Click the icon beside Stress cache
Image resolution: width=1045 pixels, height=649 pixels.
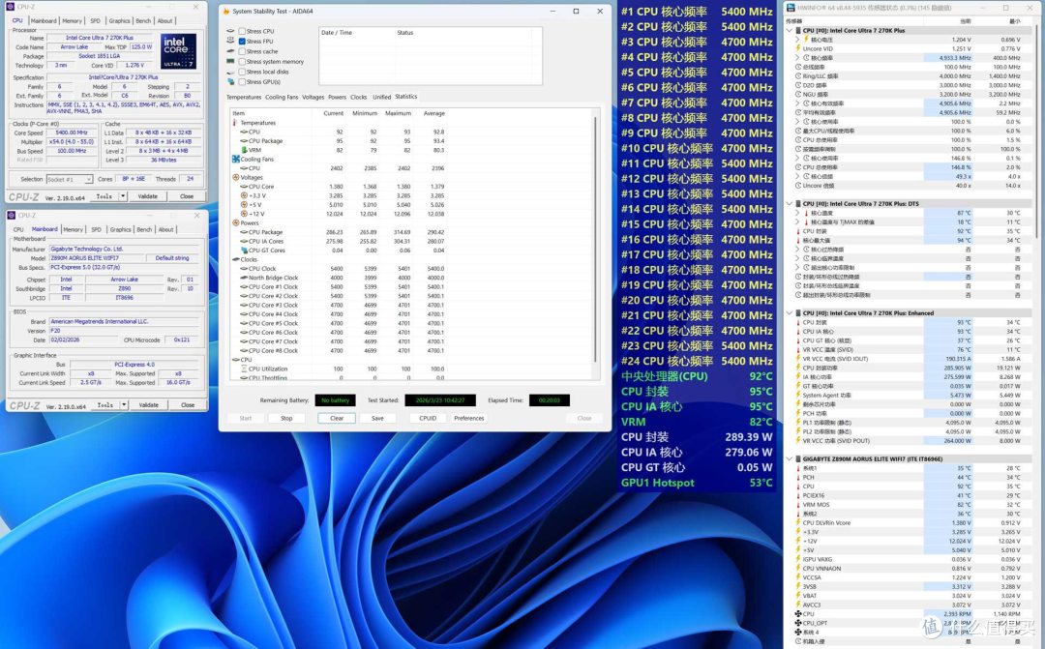click(x=230, y=51)
